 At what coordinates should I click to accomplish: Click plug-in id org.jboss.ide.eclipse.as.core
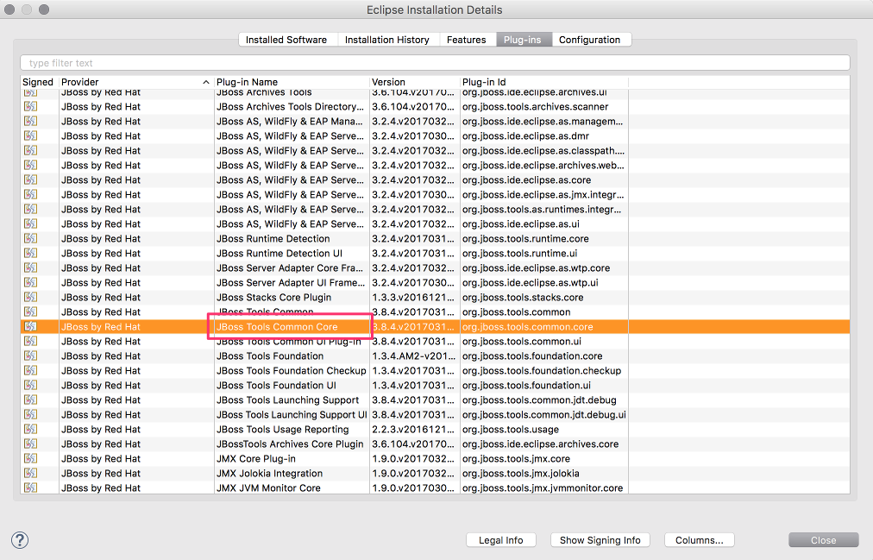click(527, 179)
